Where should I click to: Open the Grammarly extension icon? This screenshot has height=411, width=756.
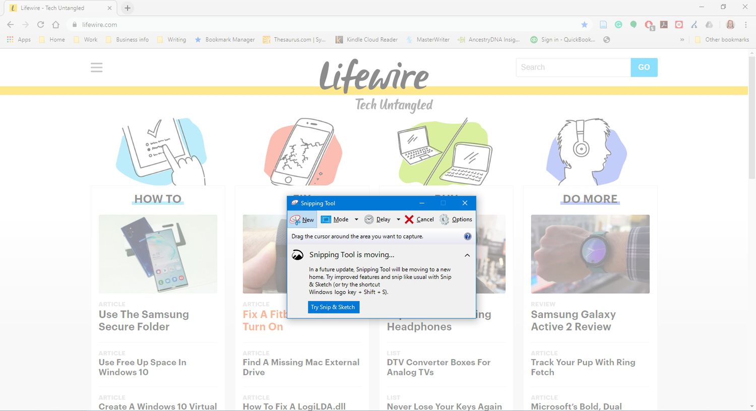point(618,24)
